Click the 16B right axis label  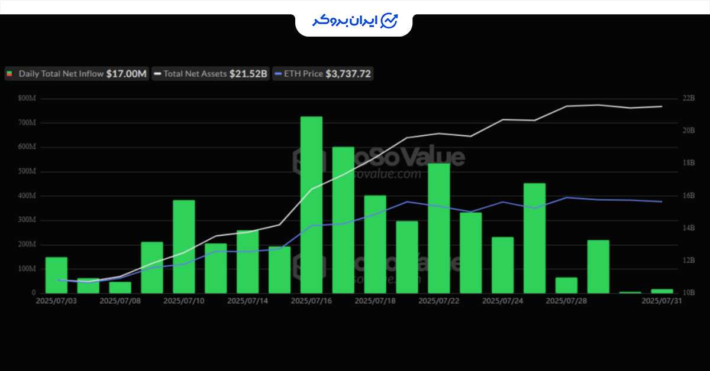click(688, 196)
